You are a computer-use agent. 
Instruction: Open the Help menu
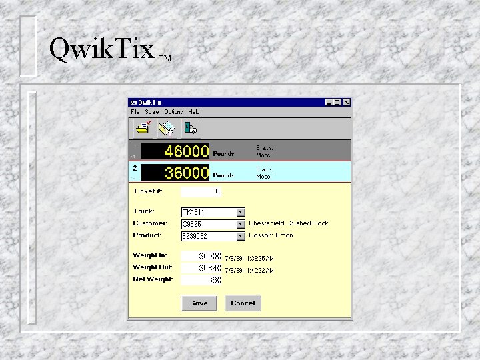pos(194,112)
